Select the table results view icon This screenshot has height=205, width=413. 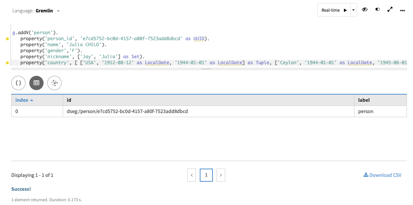coord(36,83)
